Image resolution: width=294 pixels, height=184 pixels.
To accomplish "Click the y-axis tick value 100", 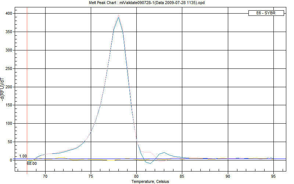I will (9, 124).
